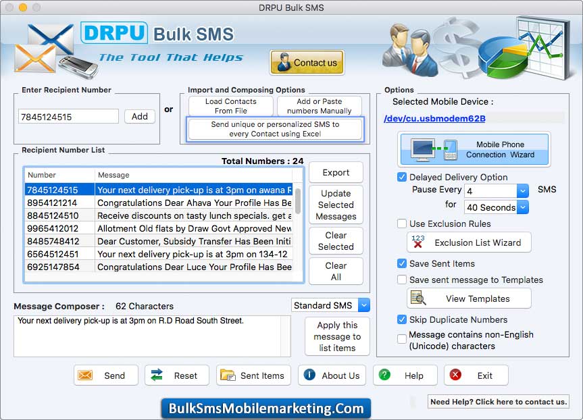Screen dimensions: 583x420
Task: Click the Clear Selected button
Action: [x=336, y=241]
